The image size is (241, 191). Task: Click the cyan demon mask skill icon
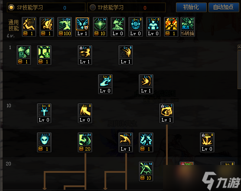tap(44, 142)
